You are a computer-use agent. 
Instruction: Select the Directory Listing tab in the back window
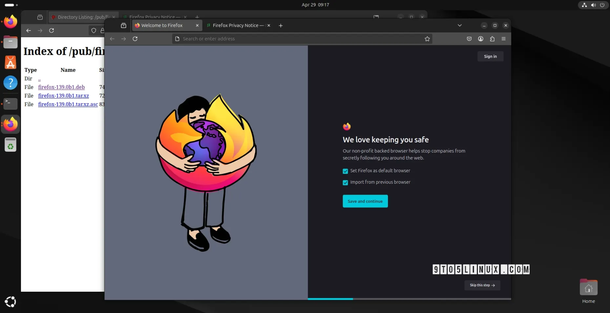[84, 17]
